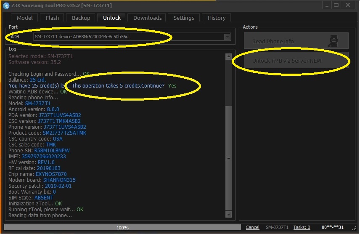Click the Z3X app icon in title bar
360x234 pixels.
[6, 5]
